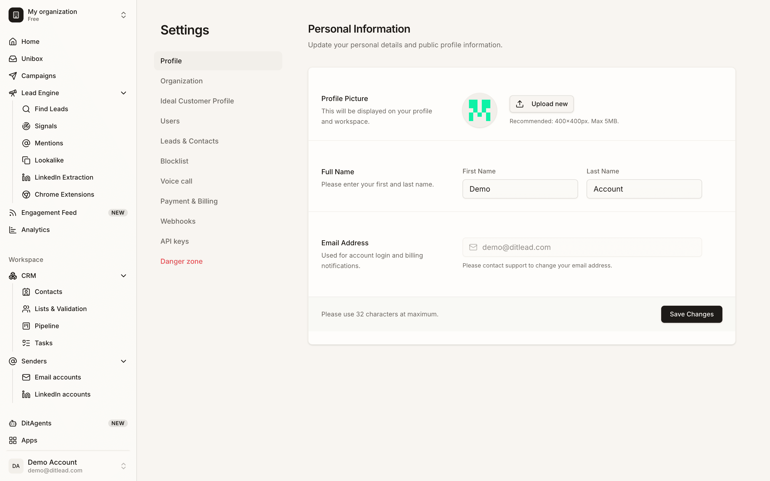
Task: Open the Demo Account user menu chevrons
Action: (124, 466)
